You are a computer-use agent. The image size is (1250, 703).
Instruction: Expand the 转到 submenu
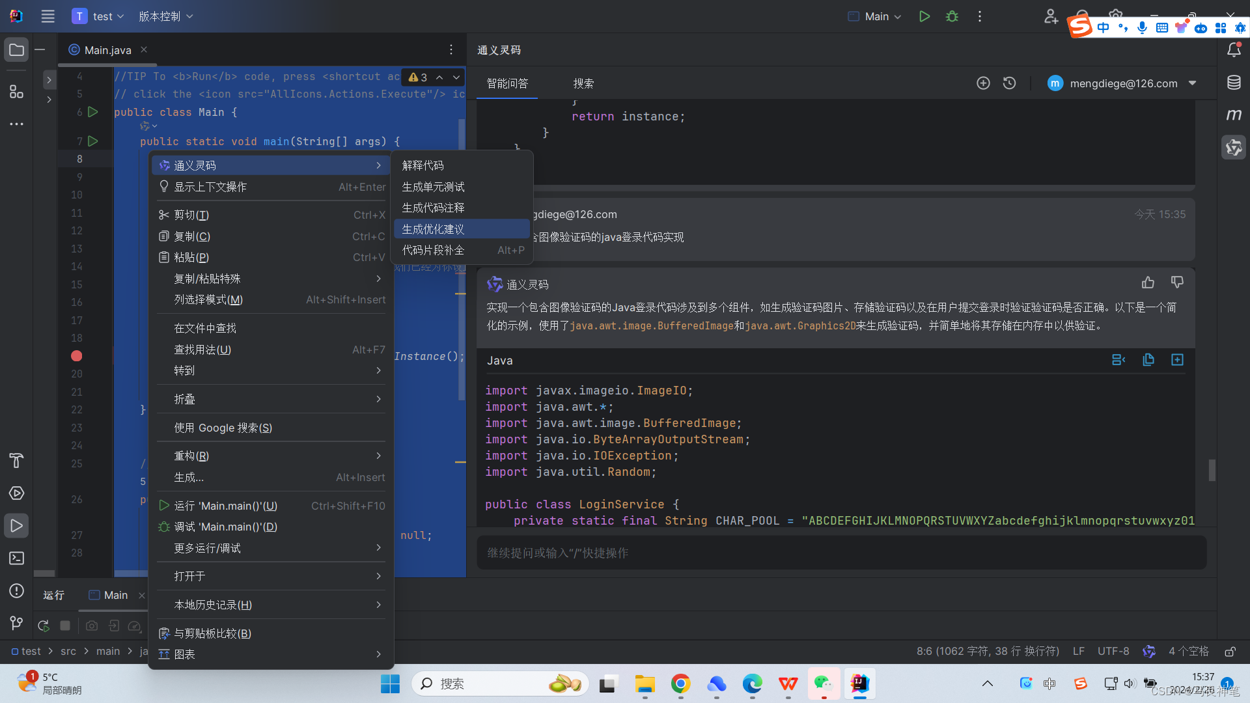tap(271, 370)
